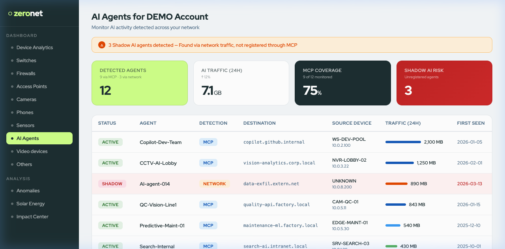This screenshot has width=505, height=249.
Task: Open the Impact Center
Action: [32, 216]
